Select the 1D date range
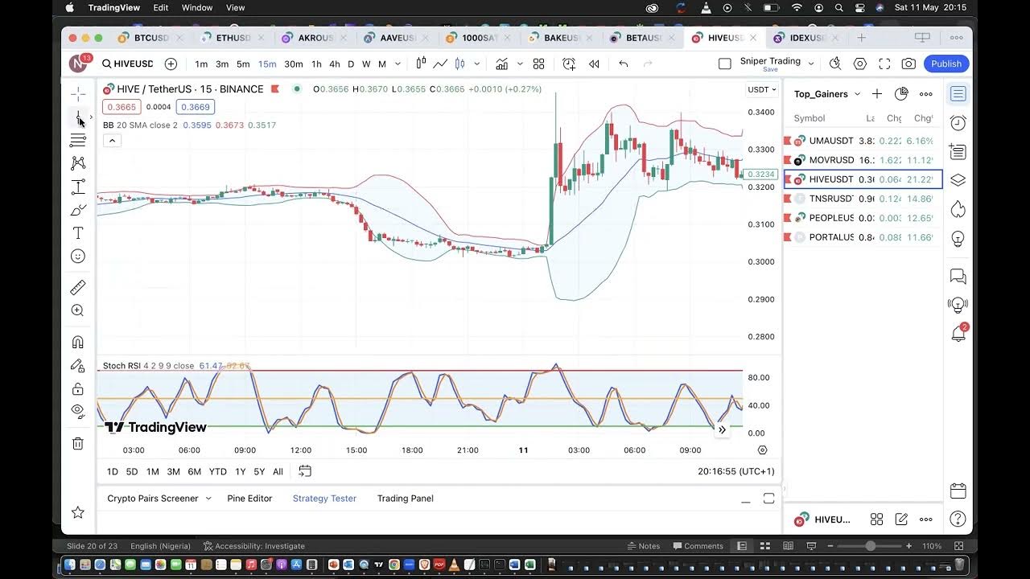 [x=113, y=472]
